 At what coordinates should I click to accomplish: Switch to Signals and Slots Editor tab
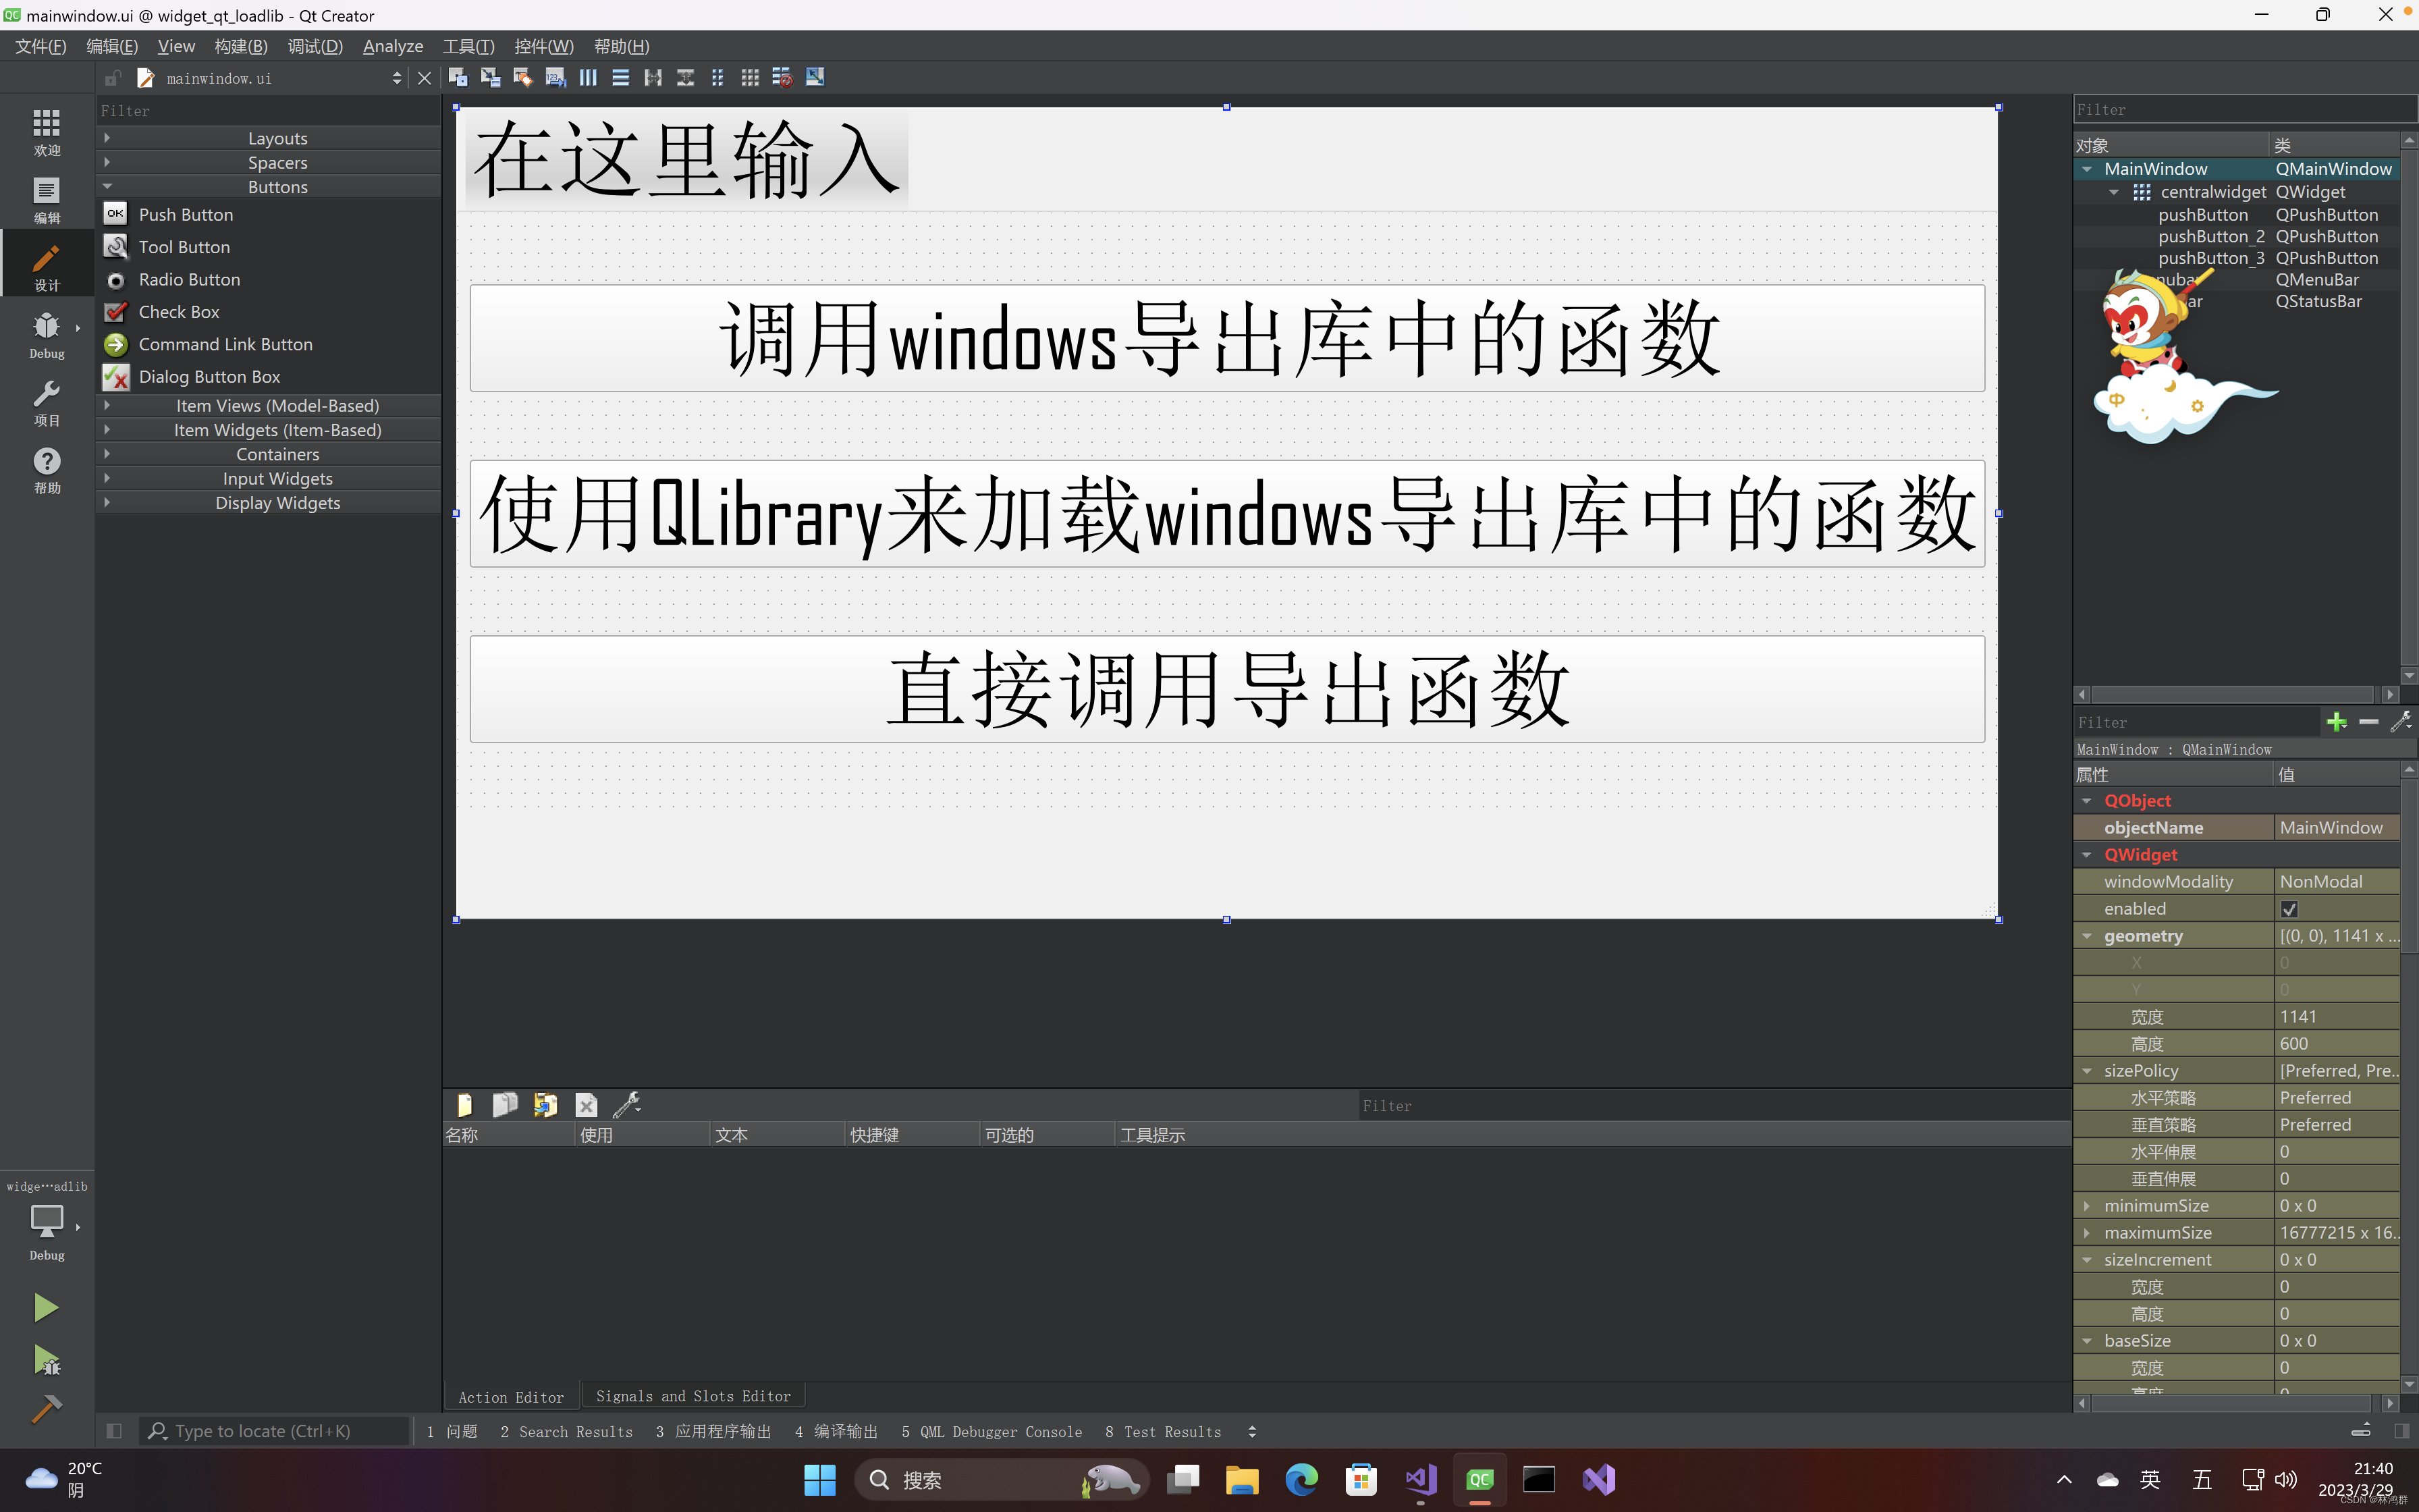pyautogui.click(x=692, y=1396)
